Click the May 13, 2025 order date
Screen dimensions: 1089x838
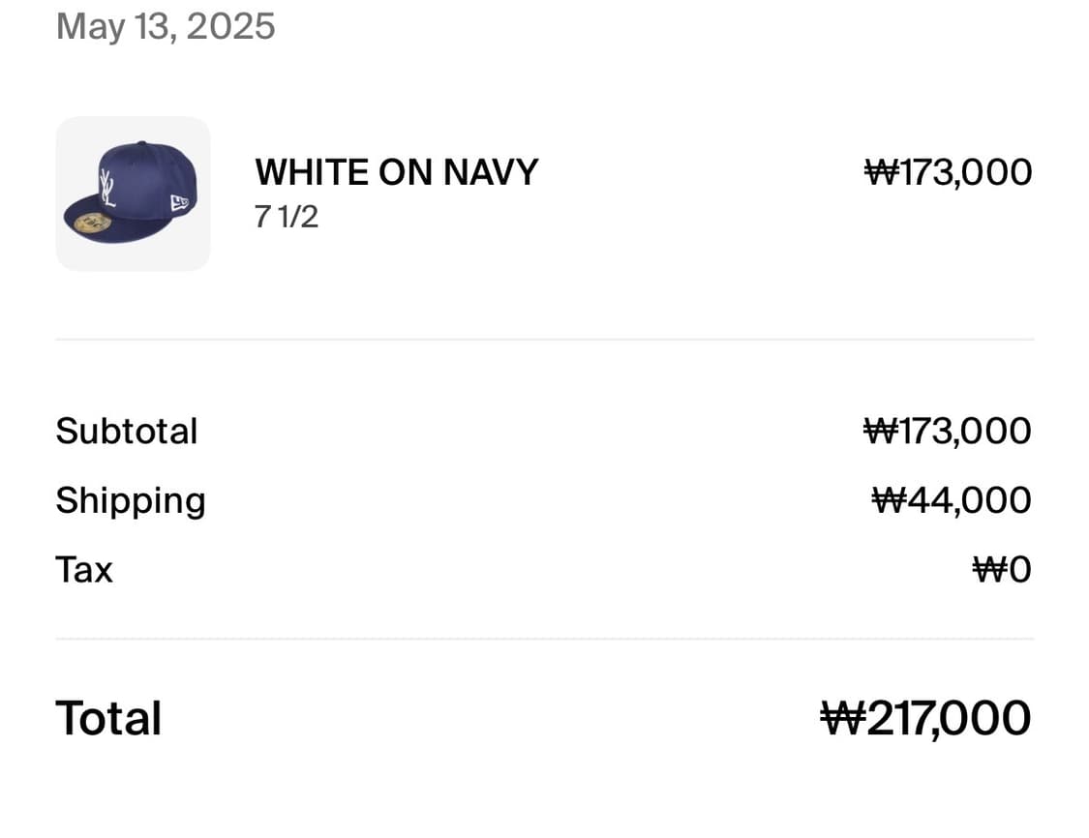click(x=166, y=27)
